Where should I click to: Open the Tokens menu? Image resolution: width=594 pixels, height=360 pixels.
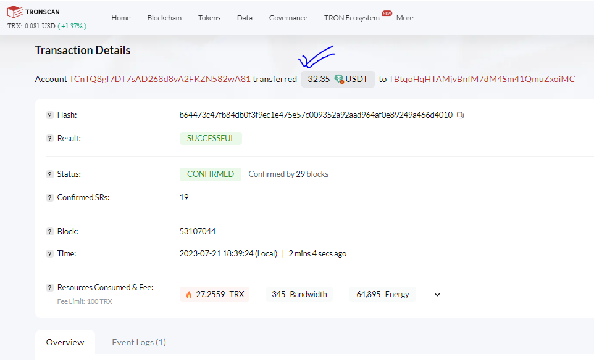pos(209,18)
